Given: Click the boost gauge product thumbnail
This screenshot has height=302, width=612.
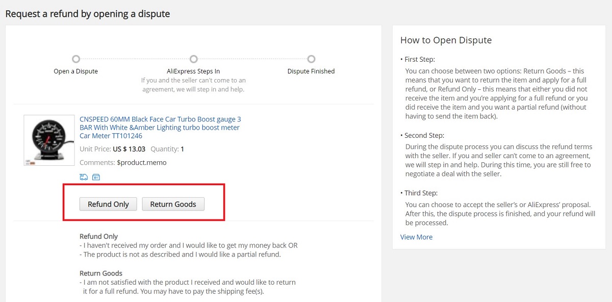Looking at the screenshot, I should pos(48,140).
